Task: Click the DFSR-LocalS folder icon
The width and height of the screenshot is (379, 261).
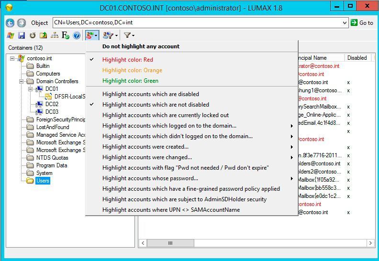Action: click(48, 97)
